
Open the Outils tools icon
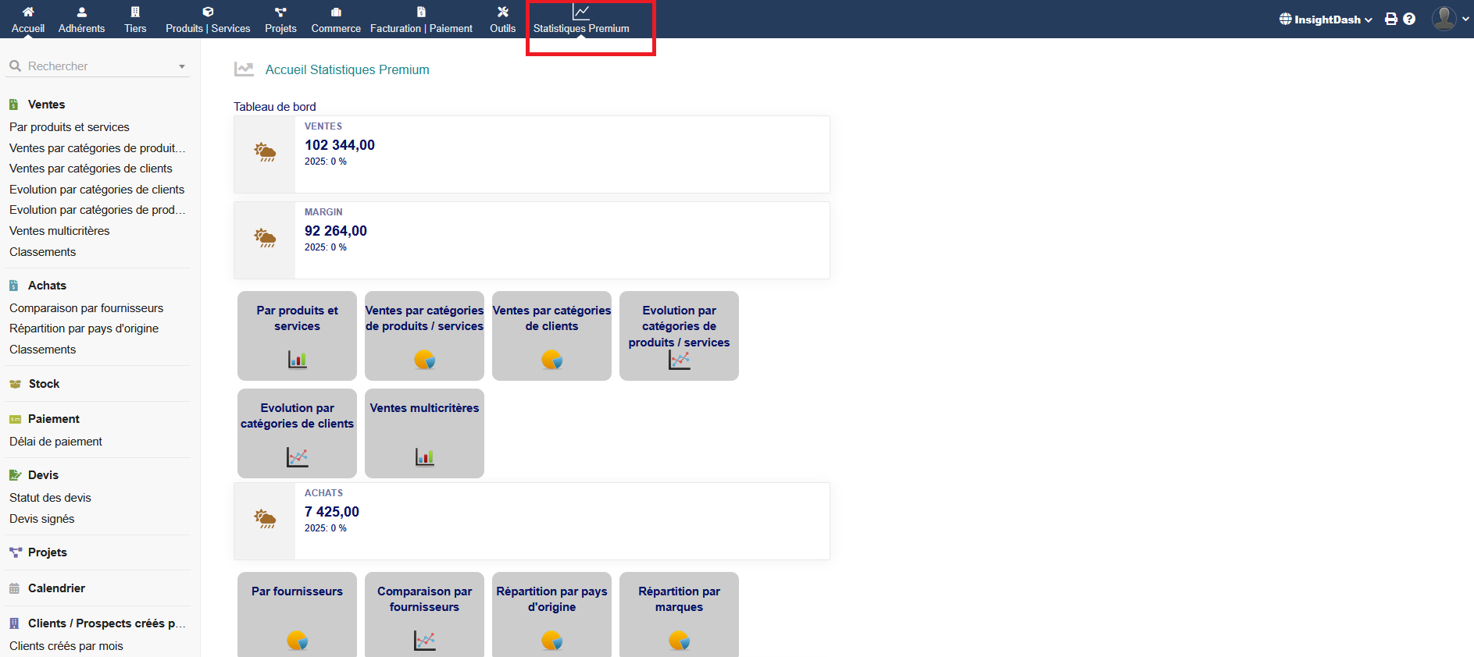point(502,12)
